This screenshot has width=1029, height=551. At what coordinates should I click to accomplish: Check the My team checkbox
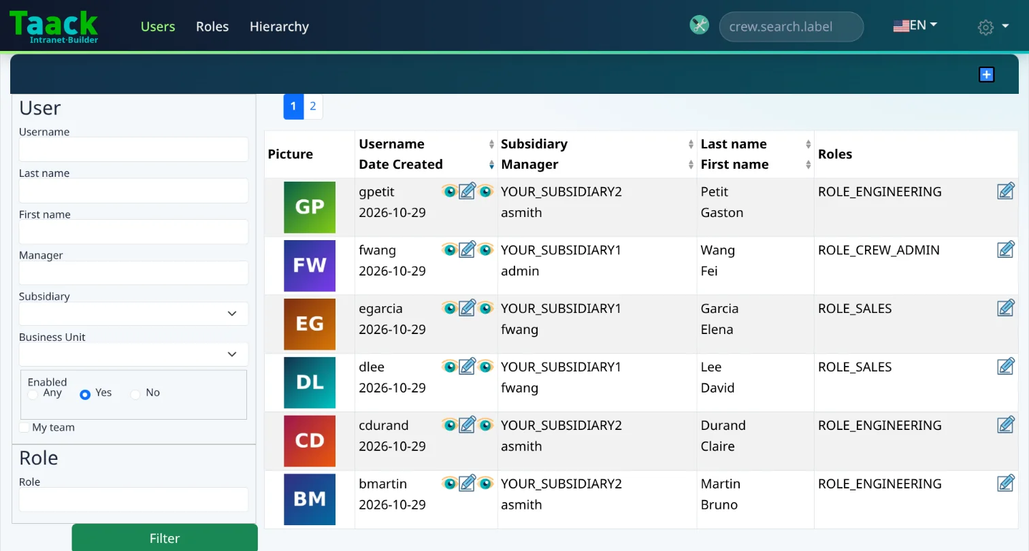[24, 427]
